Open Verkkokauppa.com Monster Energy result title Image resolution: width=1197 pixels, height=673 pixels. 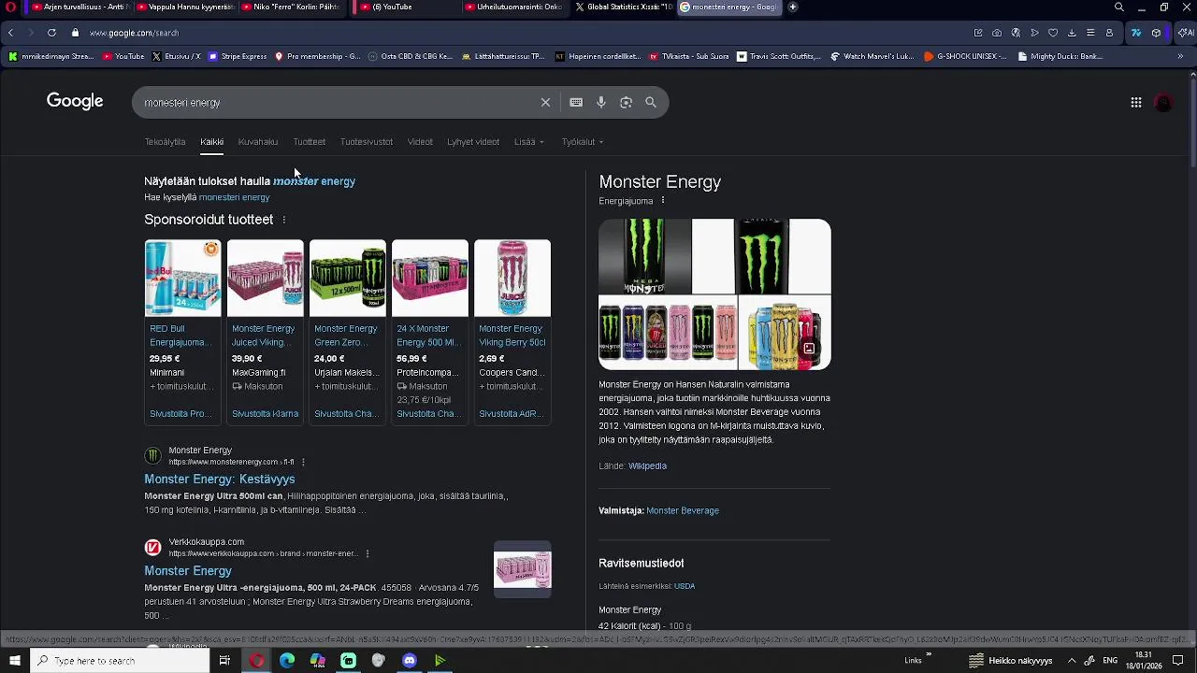pos(188,571)
